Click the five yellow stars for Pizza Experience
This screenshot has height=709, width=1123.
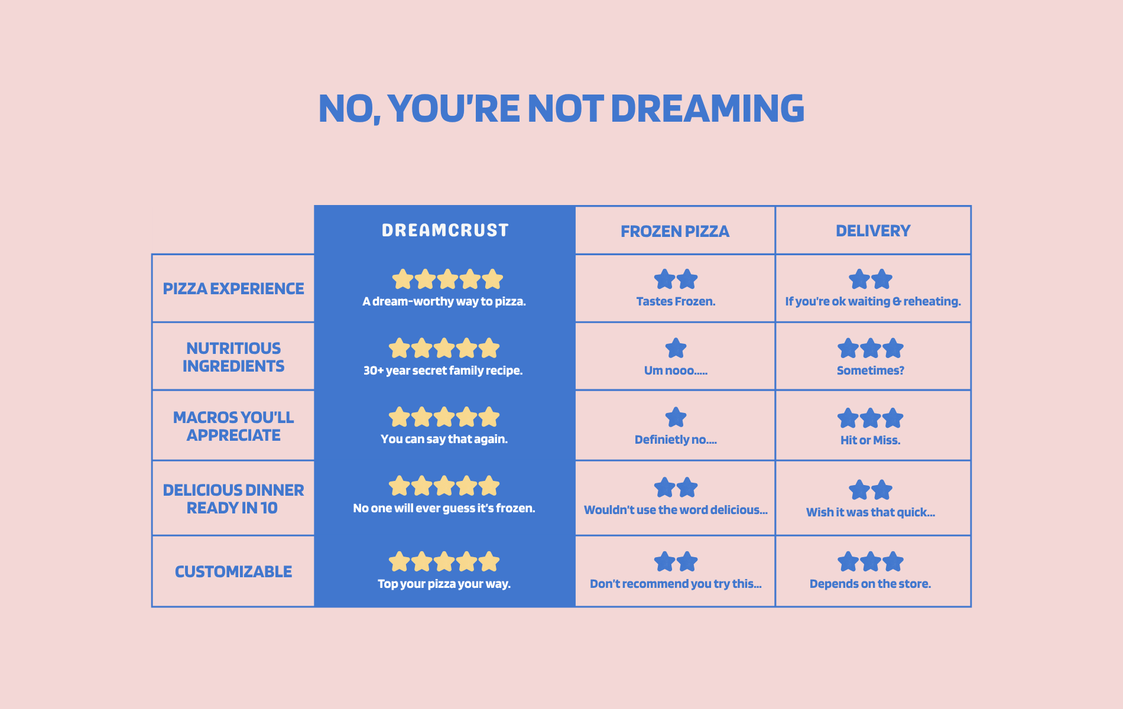(x=447, y=279)
